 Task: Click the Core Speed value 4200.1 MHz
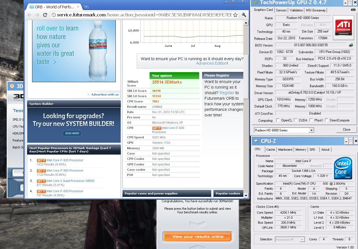[288, 213]
